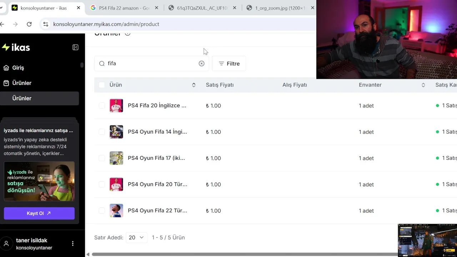Viewport: 457px width, 257px height.
Task: Sort by the Envanter column arrows
Action: pyautogui.click(x=423, y=85)
